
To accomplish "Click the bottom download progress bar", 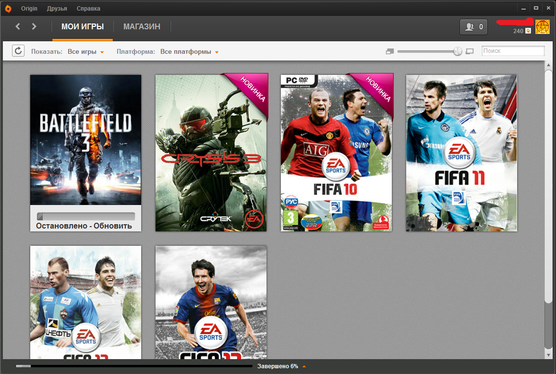I will pos(134,366).
